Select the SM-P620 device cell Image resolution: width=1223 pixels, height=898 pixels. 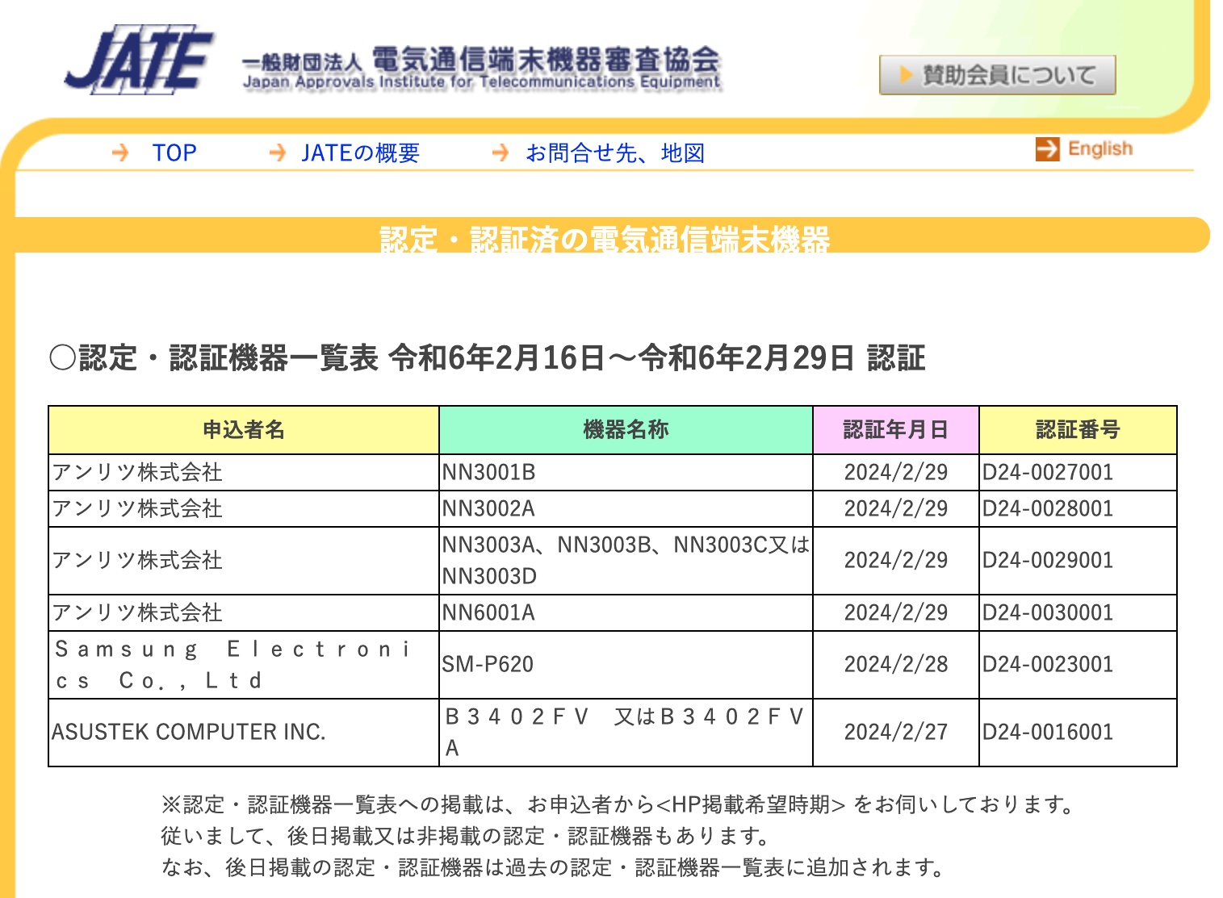click(626, 665)
